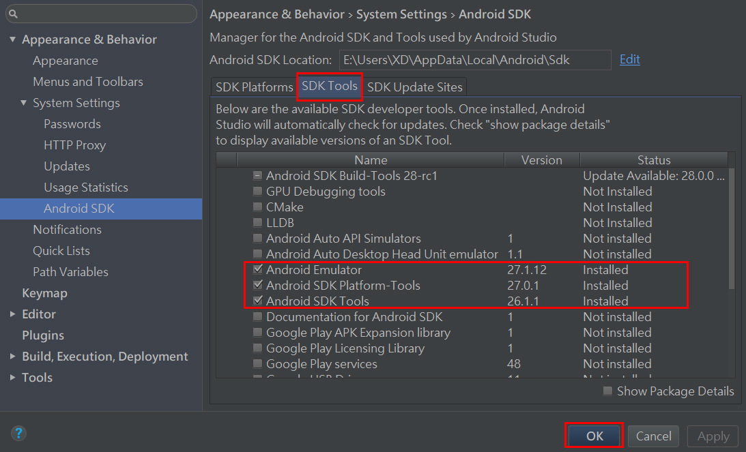Viewport: 746px width, 452px height.
Task: Click the SDK tools list scrollbar
Action: pyautogui.click(x=732, y=228)
